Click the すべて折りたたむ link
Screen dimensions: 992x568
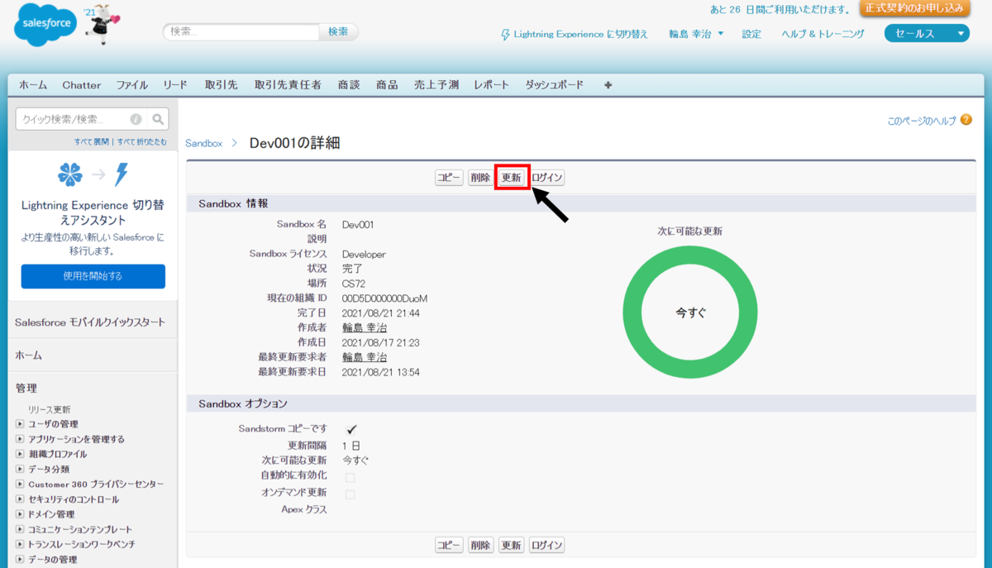pyautogui.click(x=141, y=141)
